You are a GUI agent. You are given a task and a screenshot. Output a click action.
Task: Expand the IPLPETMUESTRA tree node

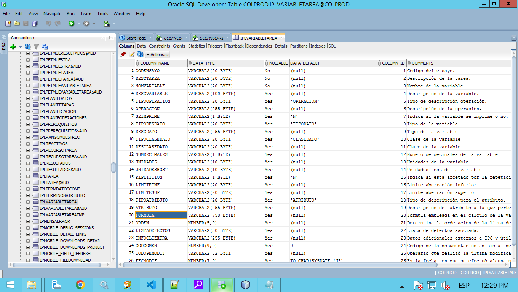tap(28, 60)
